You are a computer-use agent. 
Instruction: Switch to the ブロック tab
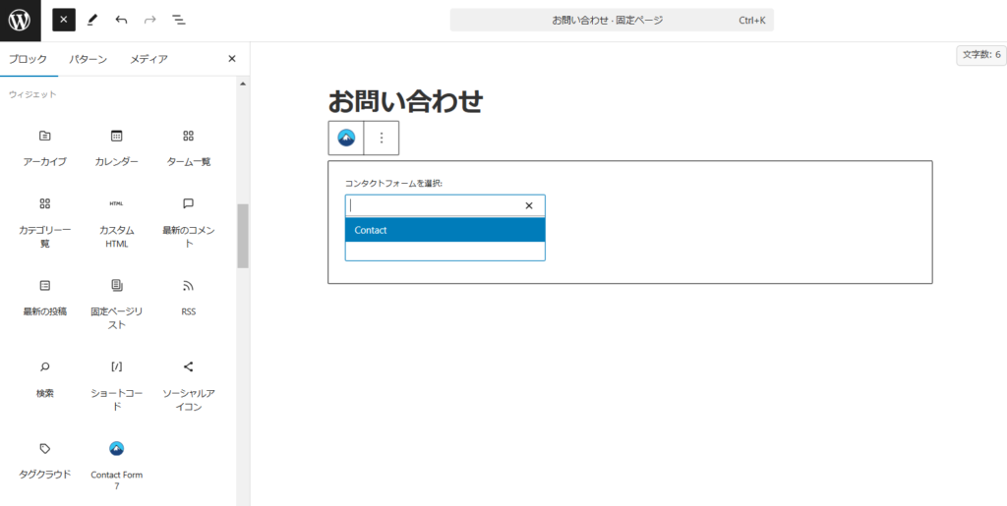pyautogui.click(x=28, y=59)
